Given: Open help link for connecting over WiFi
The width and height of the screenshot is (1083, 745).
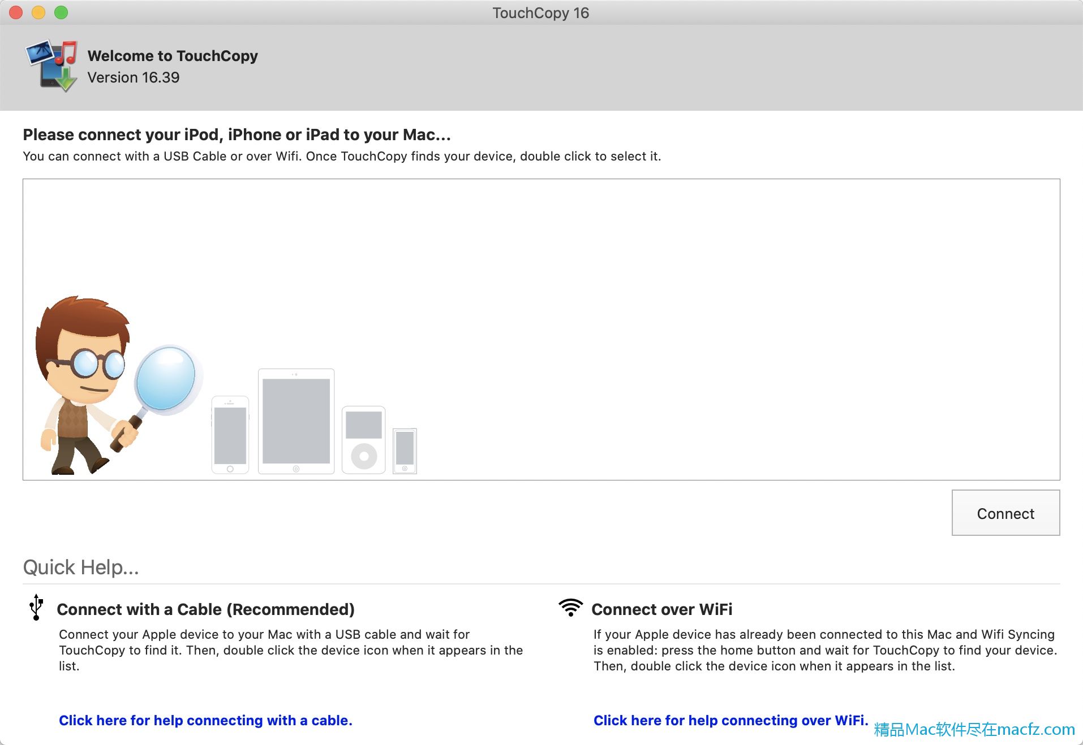Looking at the screenshot, I should [x=730, y=720].
